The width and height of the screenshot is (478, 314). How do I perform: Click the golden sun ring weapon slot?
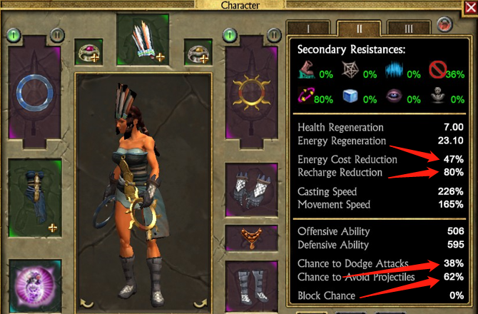point(252,92)
